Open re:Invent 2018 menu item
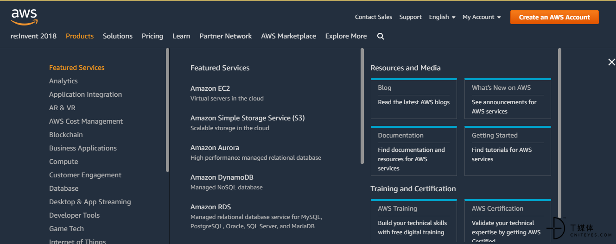The image size is (616, 244). (x=34, y=36)
